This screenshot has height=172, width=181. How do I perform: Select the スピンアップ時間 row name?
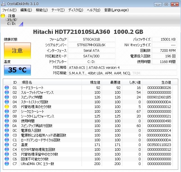(31, 97)
